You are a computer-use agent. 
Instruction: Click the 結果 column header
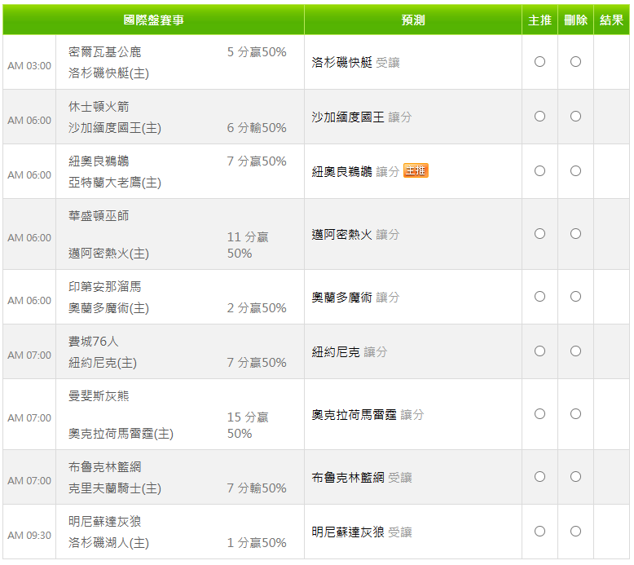click(611, 20)
